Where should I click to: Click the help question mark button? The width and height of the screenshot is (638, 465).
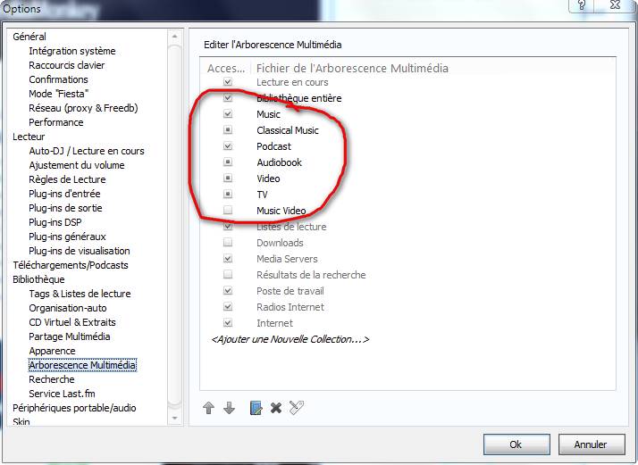(583, 7)
